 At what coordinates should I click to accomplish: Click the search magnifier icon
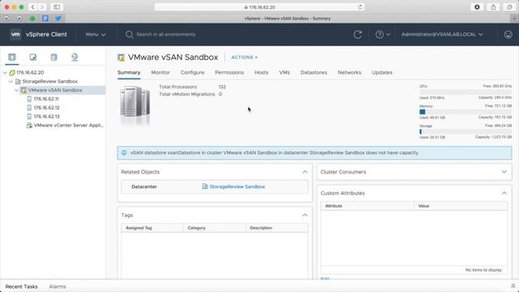[x=129, y=34]
